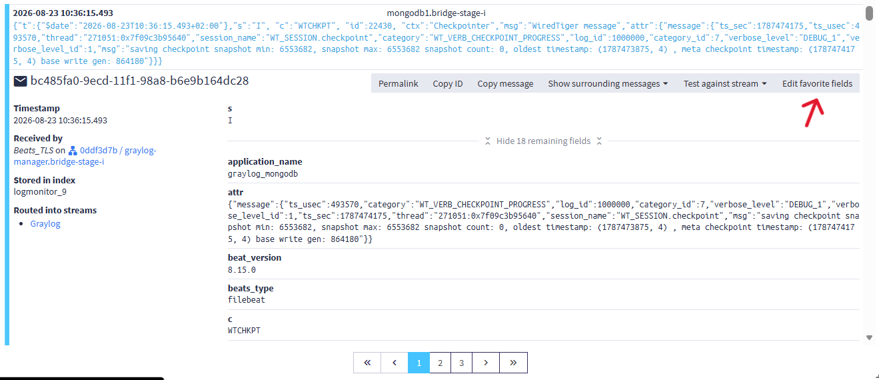
Task: Click the Received by label
Action: 38,138
